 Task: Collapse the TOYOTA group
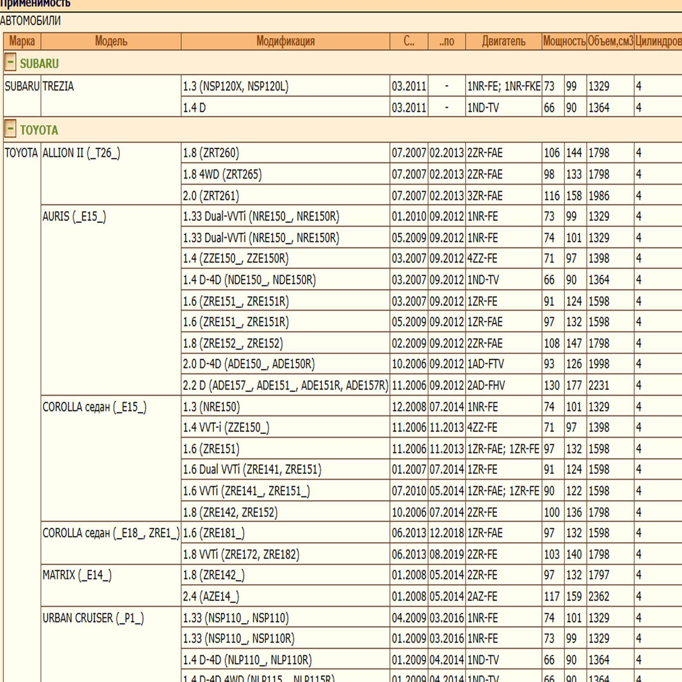pos(10,129)
